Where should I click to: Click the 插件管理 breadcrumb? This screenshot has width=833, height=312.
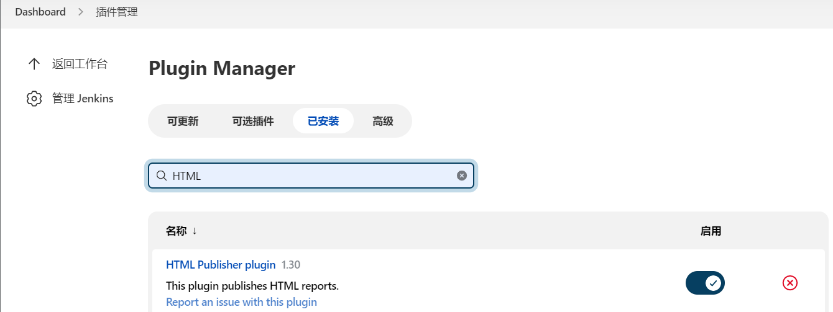[117, 12]
